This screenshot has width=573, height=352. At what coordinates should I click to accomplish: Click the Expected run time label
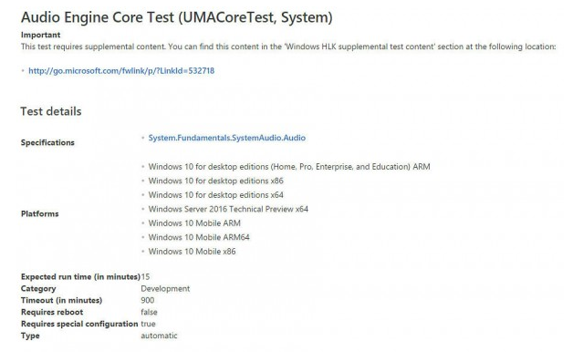(80, 277)
